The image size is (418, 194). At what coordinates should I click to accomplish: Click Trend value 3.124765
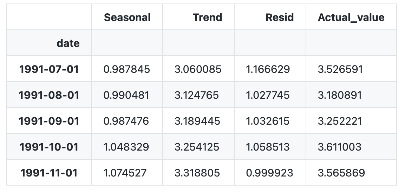[x=196, y=95]
